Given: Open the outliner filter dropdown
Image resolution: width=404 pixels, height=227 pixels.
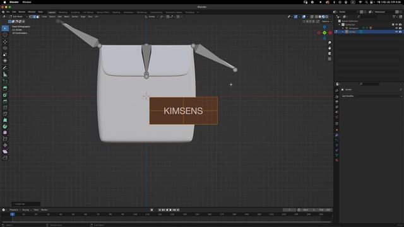Looking at the screenshot, I should [x=395, y=17].
